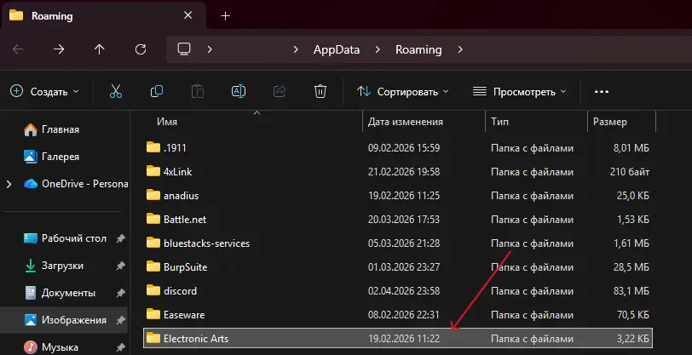Open the three-dots more options menu
692x355 pixels.
(x=602, y=92)
